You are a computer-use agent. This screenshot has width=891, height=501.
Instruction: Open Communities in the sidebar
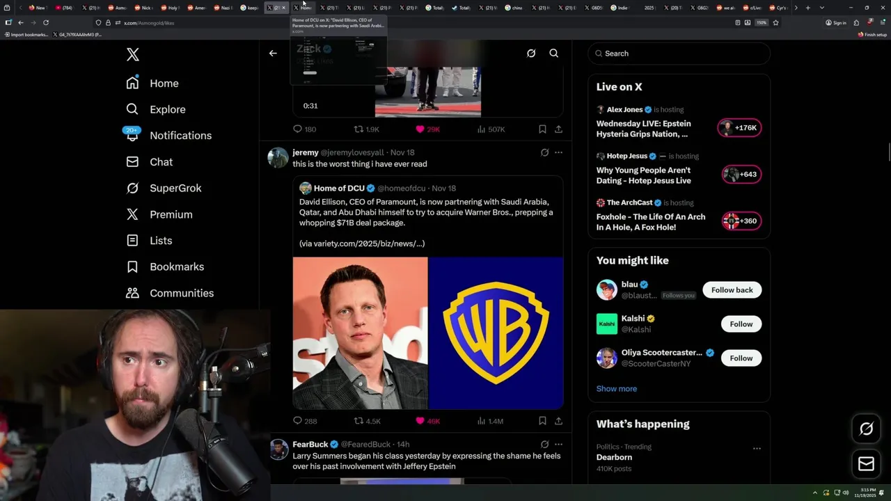tap(170, 293)
